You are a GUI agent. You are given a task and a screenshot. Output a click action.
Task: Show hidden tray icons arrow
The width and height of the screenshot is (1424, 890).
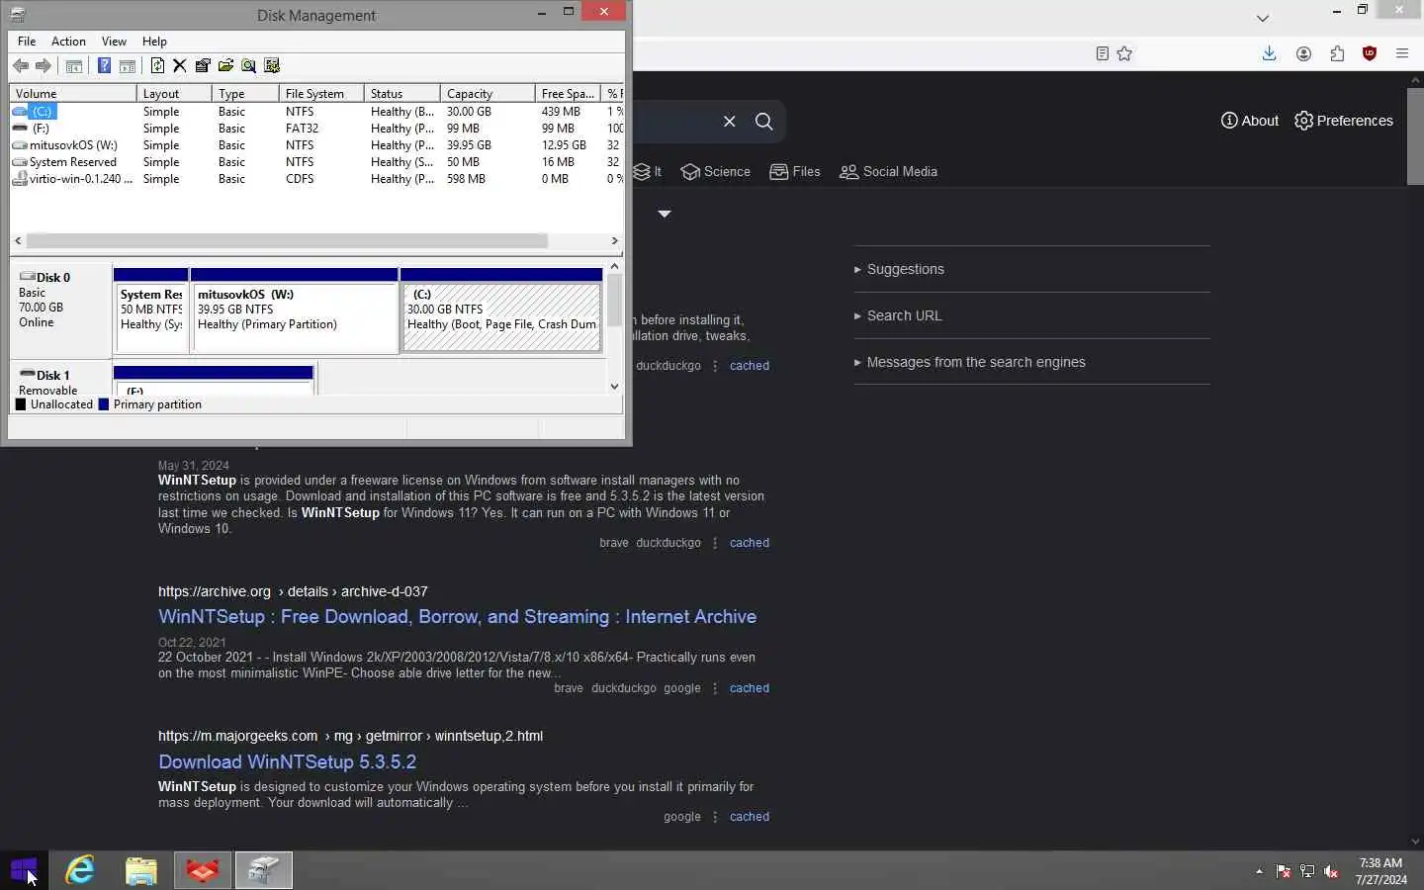[x=1259, y=871]
